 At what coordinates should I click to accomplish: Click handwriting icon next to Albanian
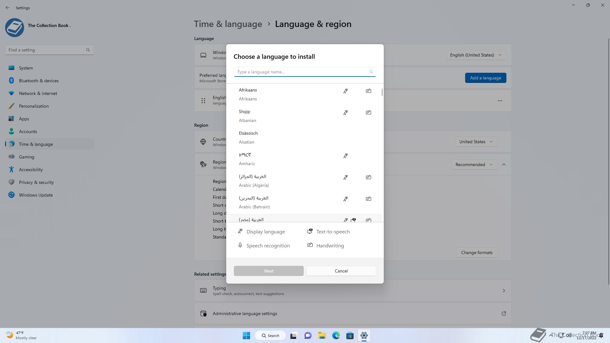368,112
